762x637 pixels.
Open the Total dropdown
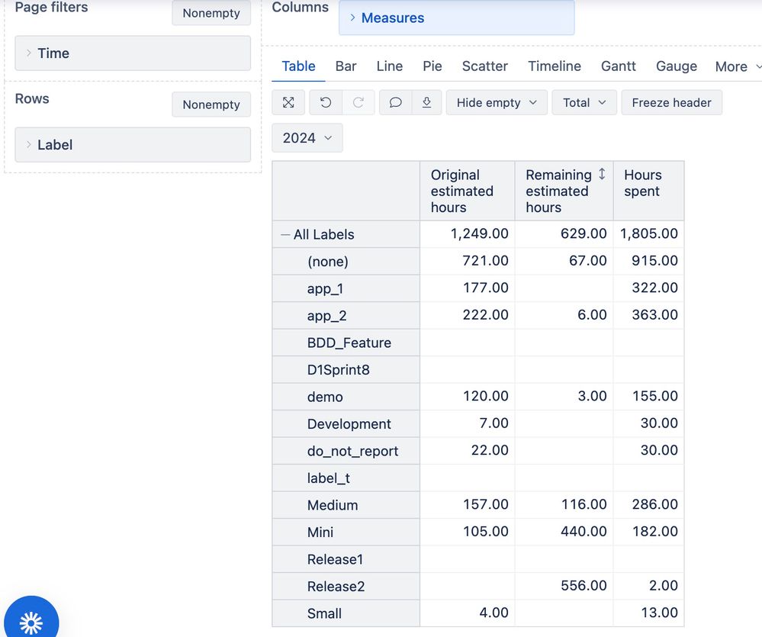pos(584,102)
